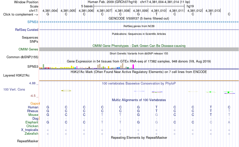Click the SNPs publications track label

point(34,41)
